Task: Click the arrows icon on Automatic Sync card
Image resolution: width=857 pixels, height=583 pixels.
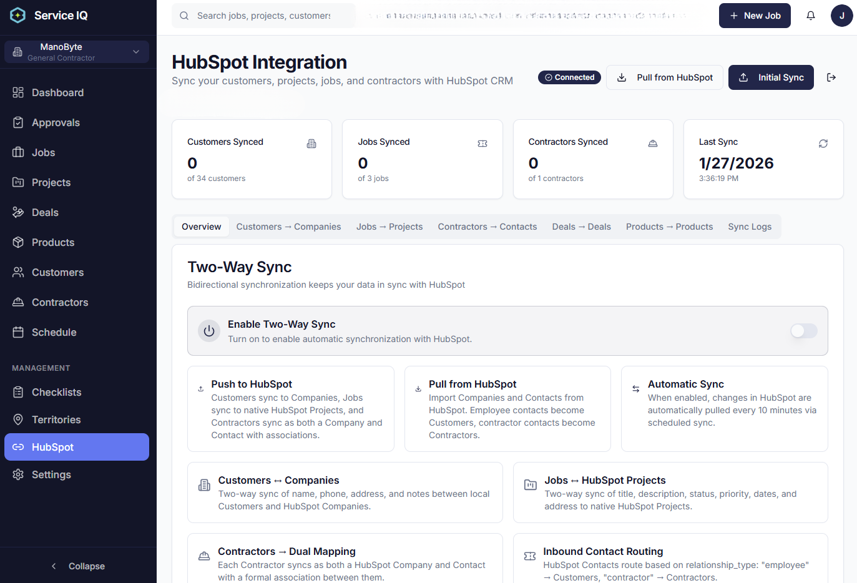Action: tap(635, 389)
